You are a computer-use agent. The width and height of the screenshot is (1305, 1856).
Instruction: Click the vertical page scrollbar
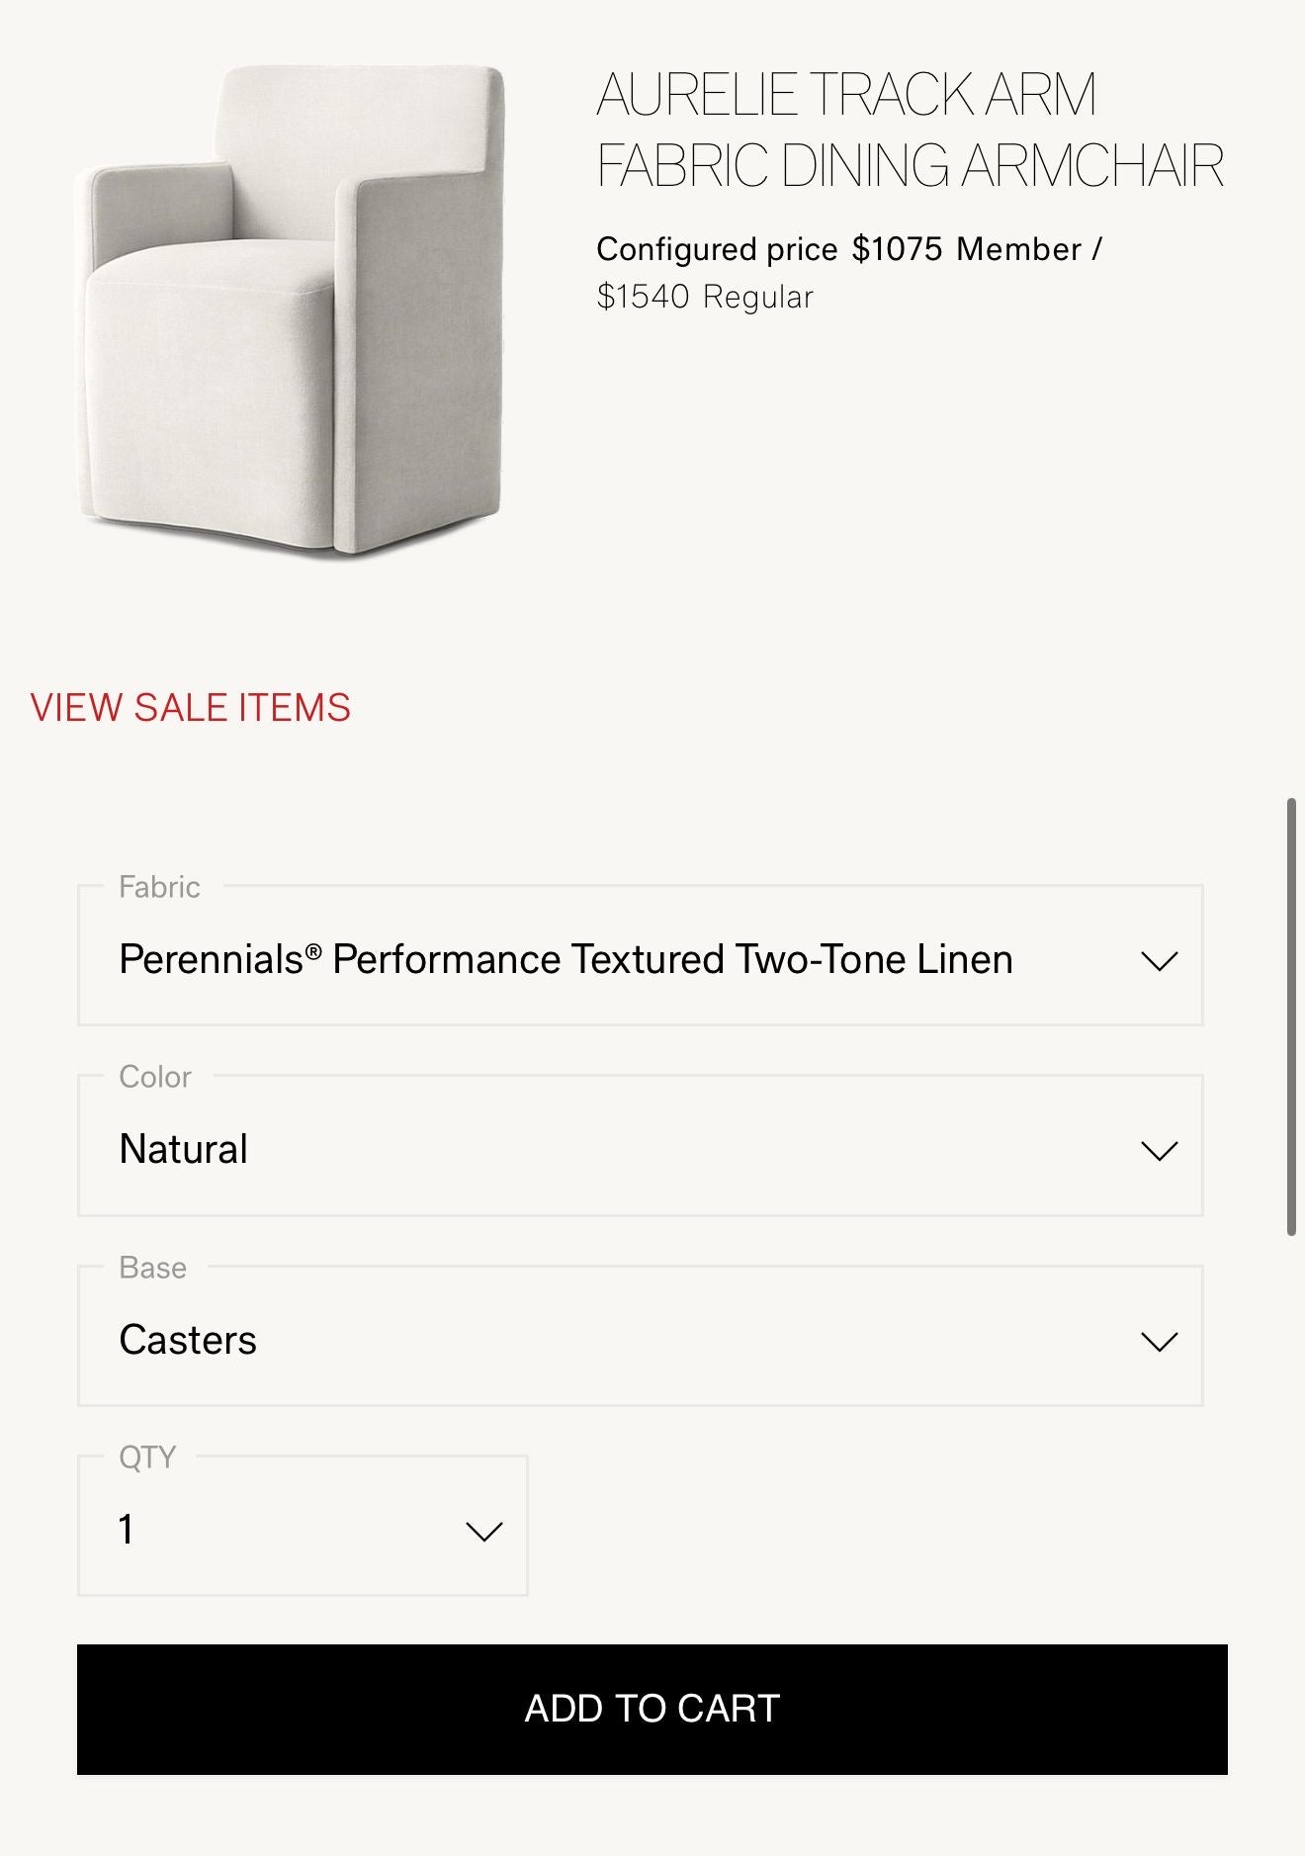pyautogui.click(x=1291, y=1016)
